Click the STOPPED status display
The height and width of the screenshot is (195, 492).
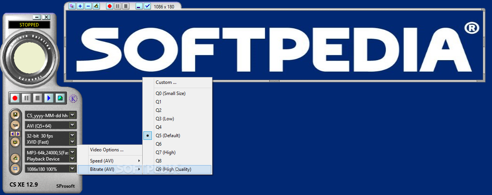click(29, 25)
